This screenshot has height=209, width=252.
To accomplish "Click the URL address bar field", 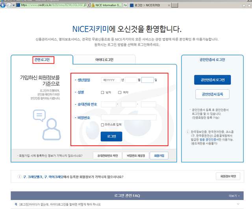I will (52, 5).
